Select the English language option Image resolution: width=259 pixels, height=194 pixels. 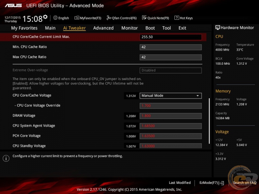[x=64, y=18]
